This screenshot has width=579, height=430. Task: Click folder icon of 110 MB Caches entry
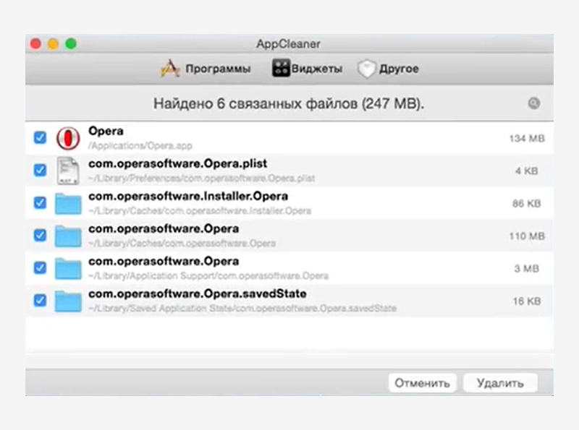click(x=68, y=236)
